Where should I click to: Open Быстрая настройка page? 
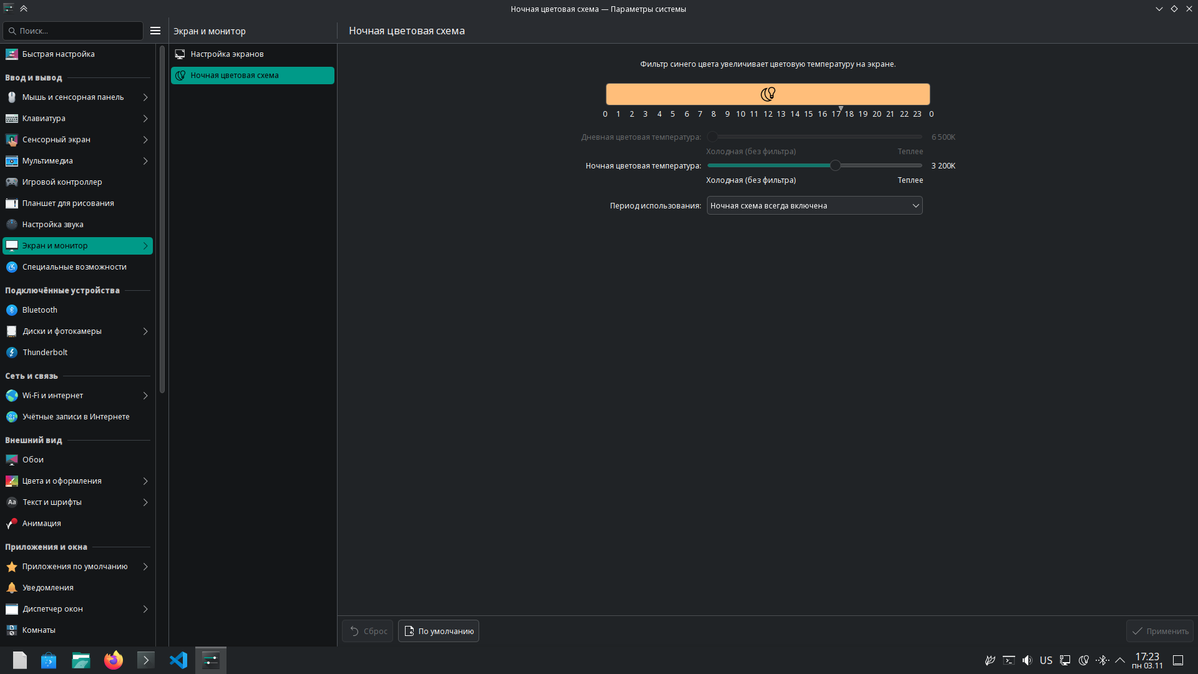(x=59, y=54)
